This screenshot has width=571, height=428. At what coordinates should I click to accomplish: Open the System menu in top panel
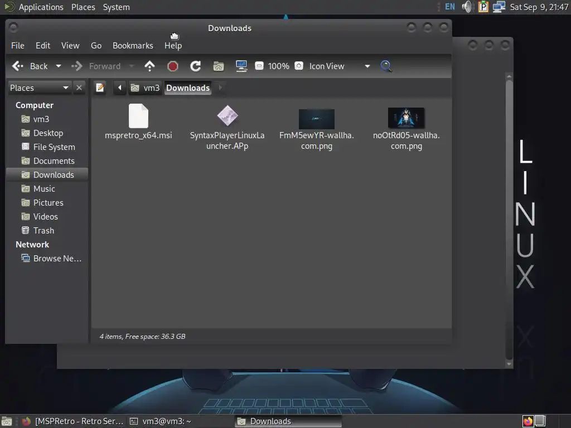coord(116,7)
